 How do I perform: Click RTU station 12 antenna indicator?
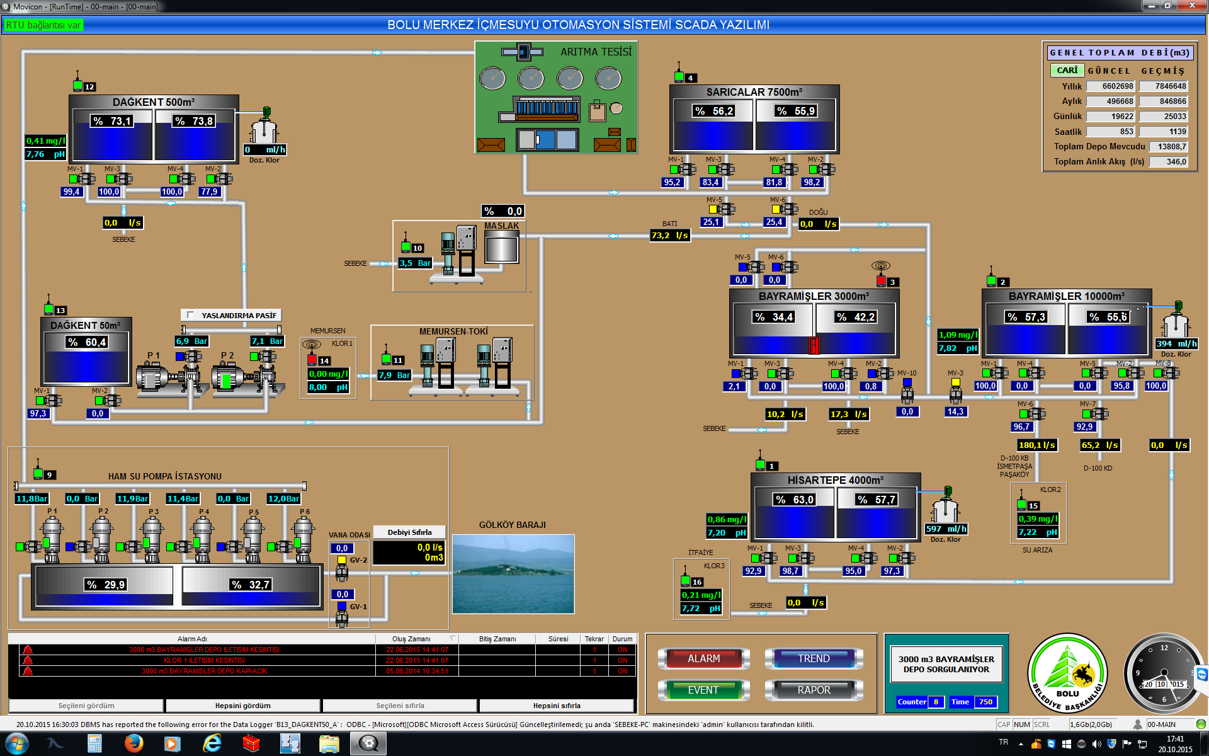pyautogui.click(x=77, y=82)
